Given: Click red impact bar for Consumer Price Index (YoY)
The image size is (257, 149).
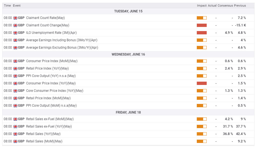Looking at the screenshot, I should pos(201,83).
